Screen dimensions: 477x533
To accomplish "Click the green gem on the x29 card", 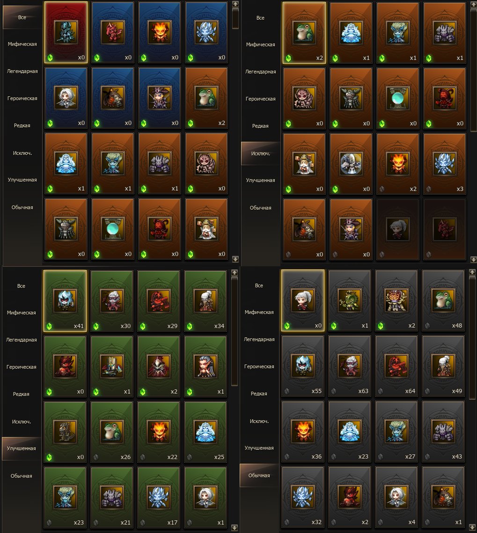I will 143,326.
